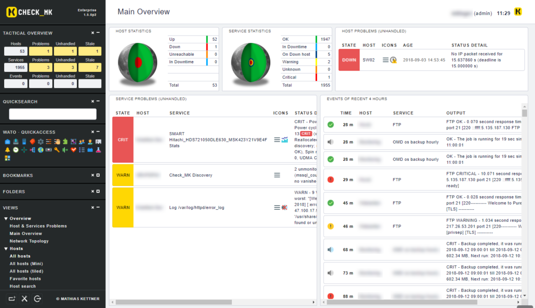Open sidebar settings with the crossed tools icon
This screenshot has width=535, height=308.
pyautogui.click(x=25, y=299)
